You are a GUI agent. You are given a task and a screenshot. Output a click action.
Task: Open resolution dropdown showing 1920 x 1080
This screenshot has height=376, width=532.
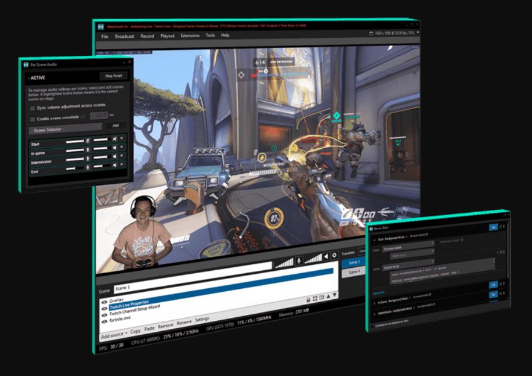click(395, 34)
